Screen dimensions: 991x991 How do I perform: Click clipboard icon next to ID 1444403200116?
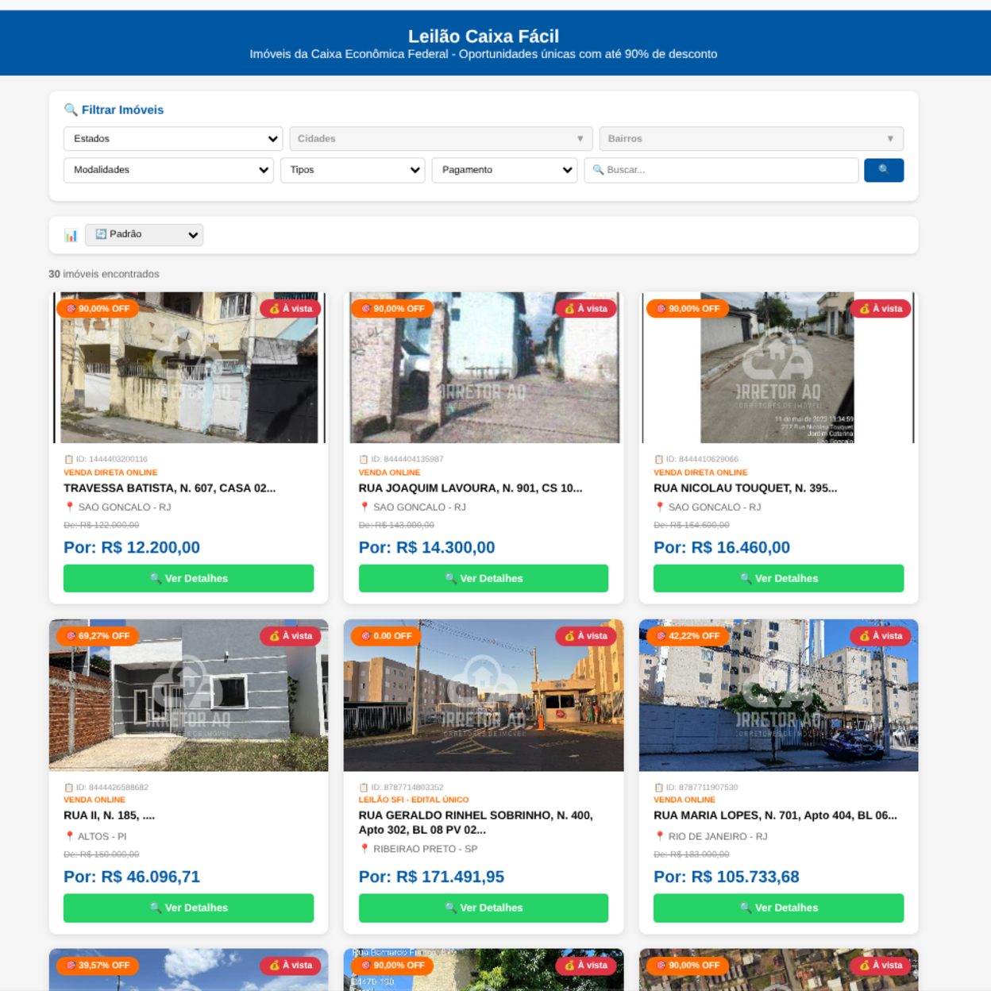pos(68,459)
